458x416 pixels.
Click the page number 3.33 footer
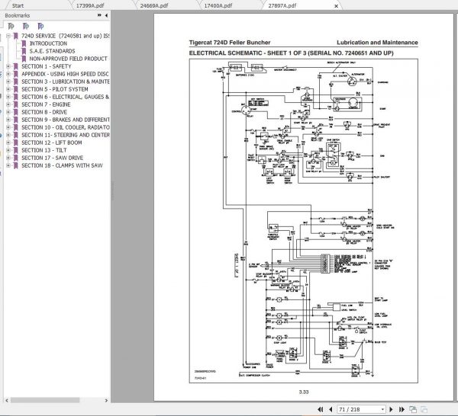tap(304, 392)
